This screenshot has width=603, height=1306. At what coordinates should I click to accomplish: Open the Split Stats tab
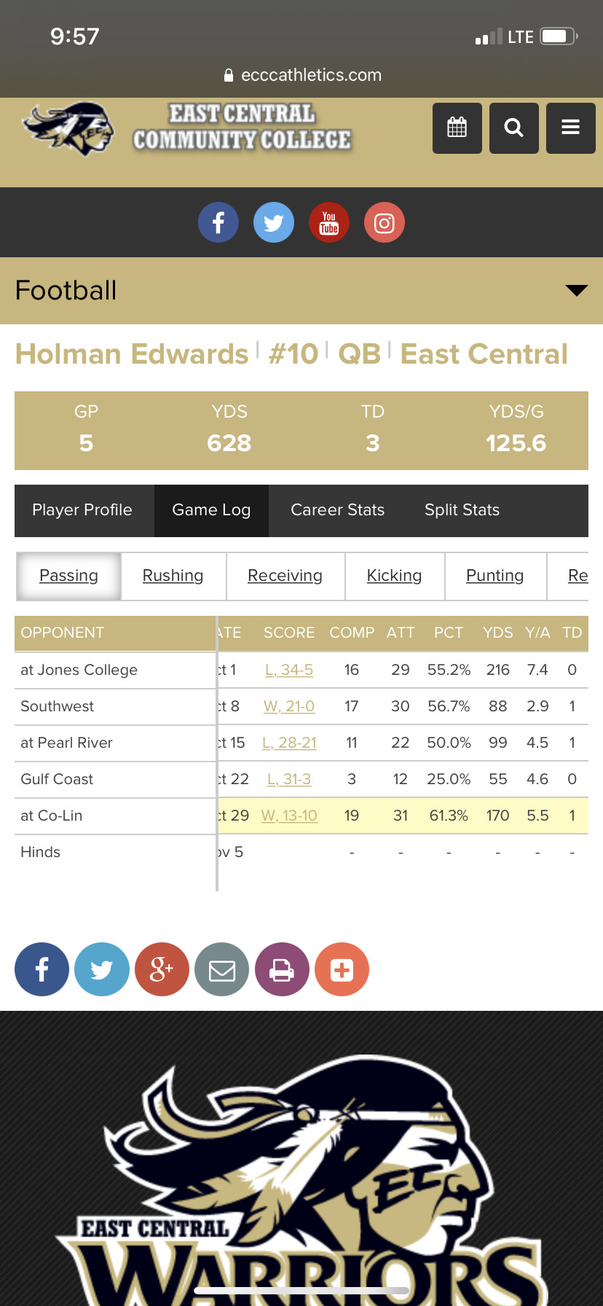pos(462,510)
